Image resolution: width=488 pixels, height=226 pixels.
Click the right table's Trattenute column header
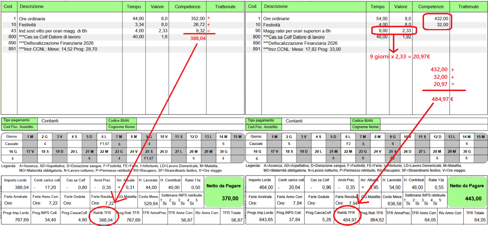coord(468,7)
